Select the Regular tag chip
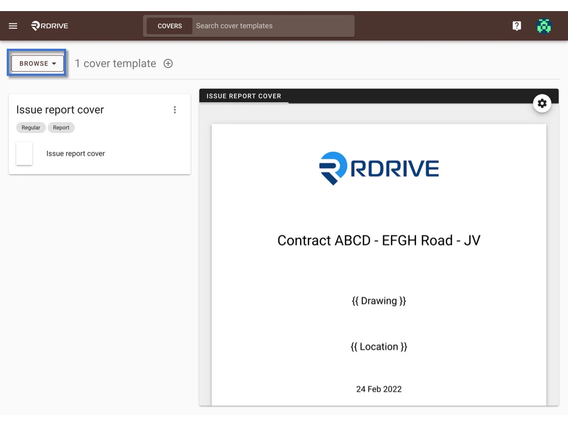Viewport: 568px width, 426px height. (x=31, y=128)
